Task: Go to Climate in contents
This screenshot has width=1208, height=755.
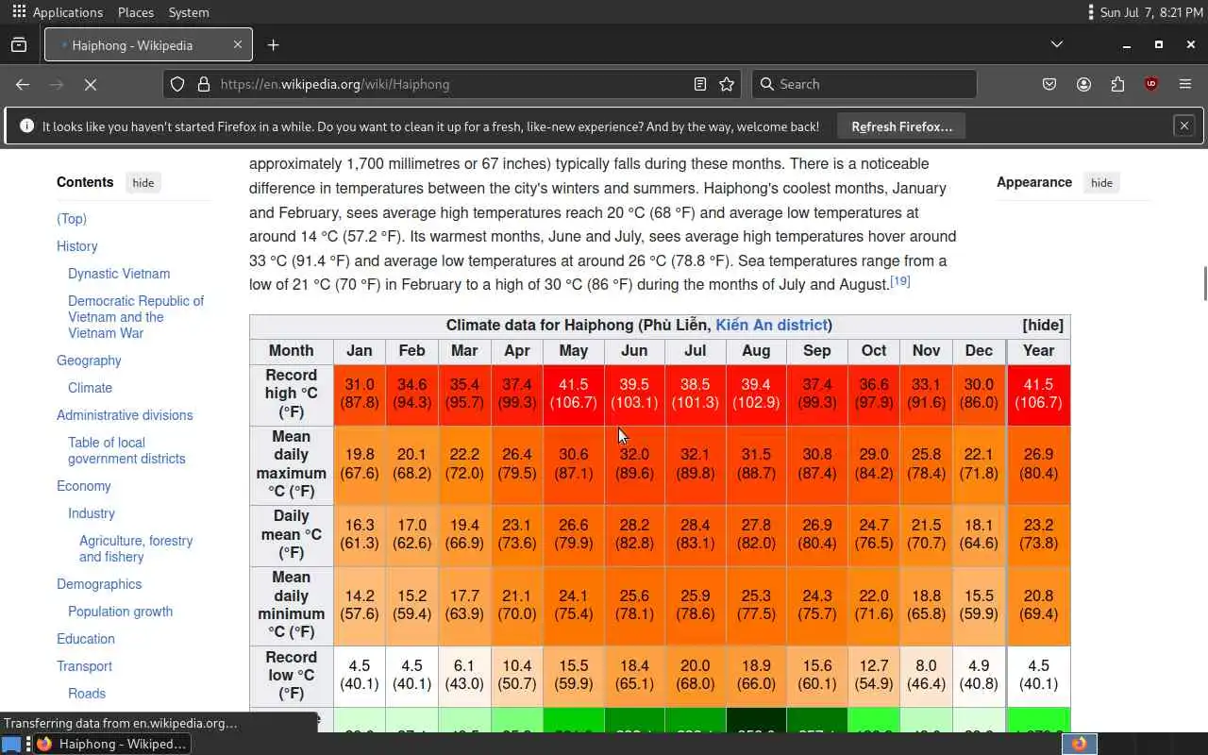Action: click(x=90, y=388)
